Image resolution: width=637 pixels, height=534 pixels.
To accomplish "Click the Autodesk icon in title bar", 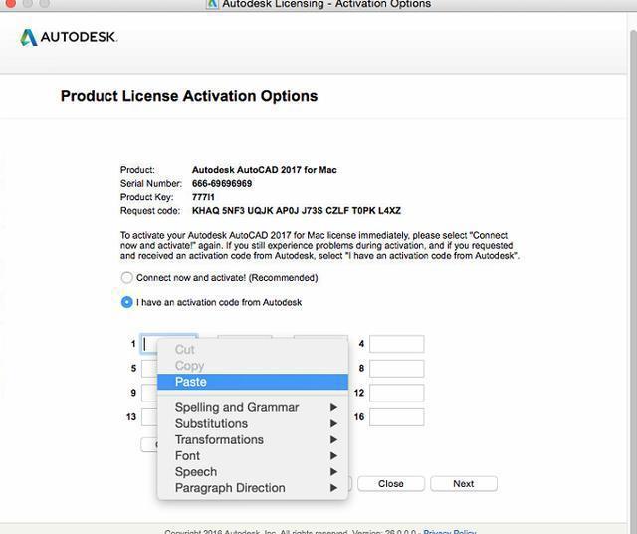I will click(212, 4).
